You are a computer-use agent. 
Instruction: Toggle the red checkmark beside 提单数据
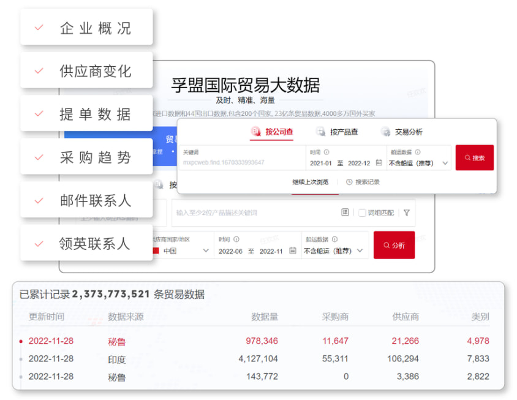(38, 113)
